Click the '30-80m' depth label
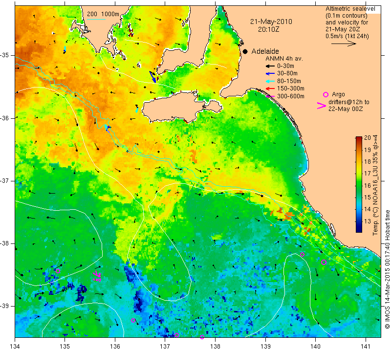 (x=287, y=73)
